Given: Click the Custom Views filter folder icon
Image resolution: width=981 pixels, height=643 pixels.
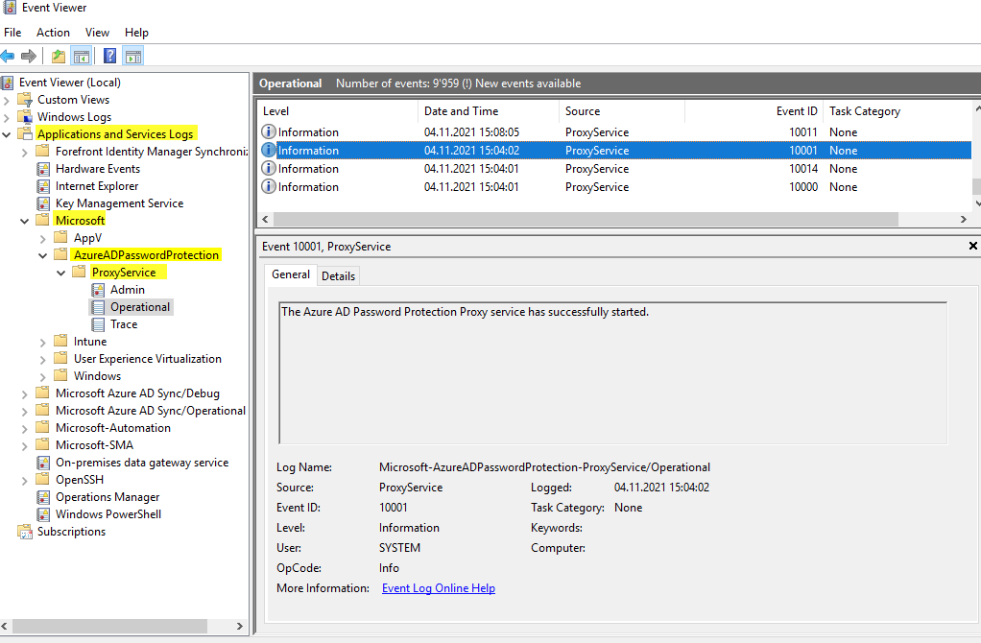Looking at the screenshot, I should click(25, 100).
